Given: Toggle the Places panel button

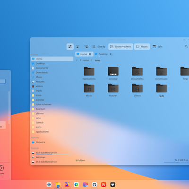Looking at the screenshot, I should click(x=142, y=47).
